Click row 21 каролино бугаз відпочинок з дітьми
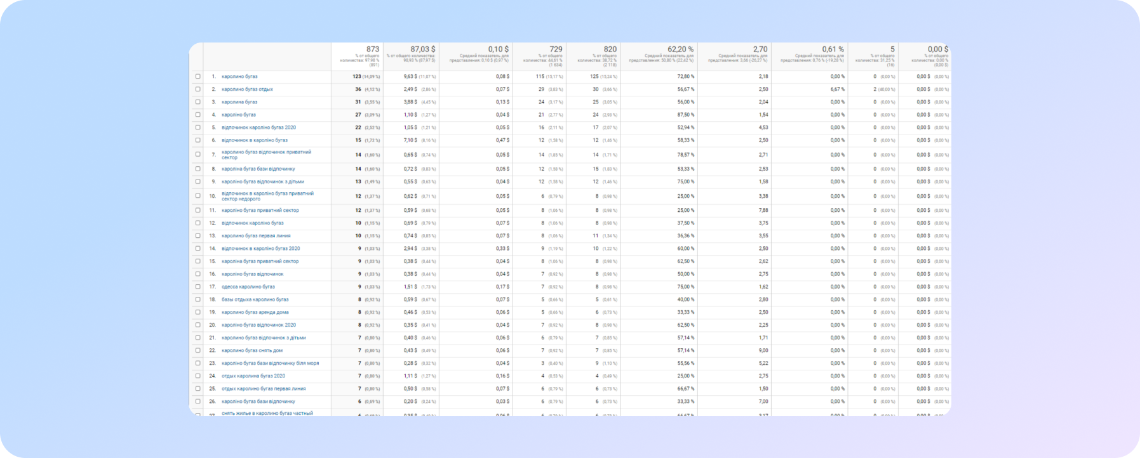 pyautogui.click(x=264, y=337)
